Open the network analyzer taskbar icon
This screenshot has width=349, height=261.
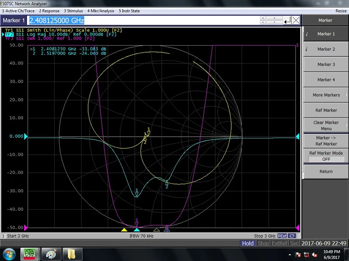(x=29, y=254)
